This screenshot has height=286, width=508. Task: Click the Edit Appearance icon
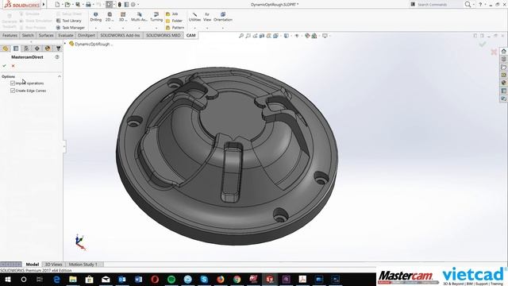pyautogui.click(x=307, y=36)
